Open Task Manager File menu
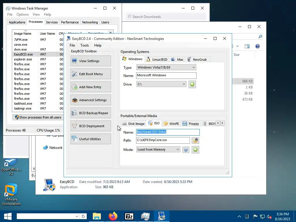The height and width of the screenshot is (222, 296). pyautogui.click(x=10, y=14)
